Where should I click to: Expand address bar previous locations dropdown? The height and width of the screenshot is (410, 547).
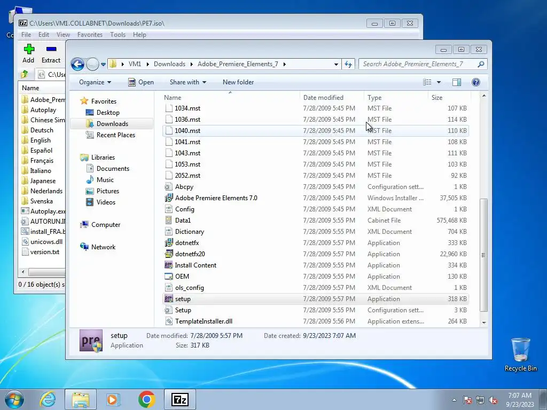click(x=336, y=64)
